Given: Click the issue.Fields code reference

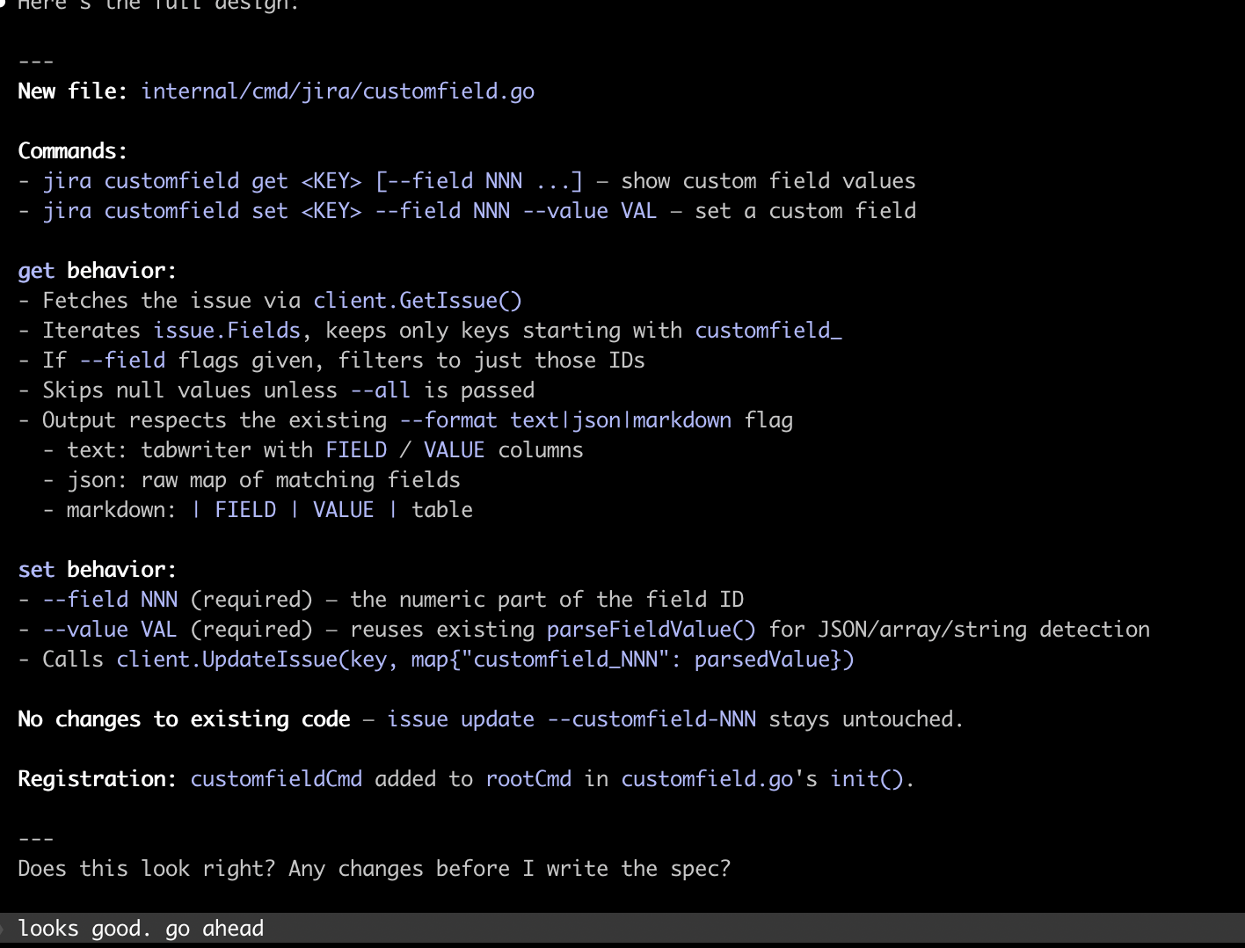Looking at the screenshot, I should pos(227,331).
